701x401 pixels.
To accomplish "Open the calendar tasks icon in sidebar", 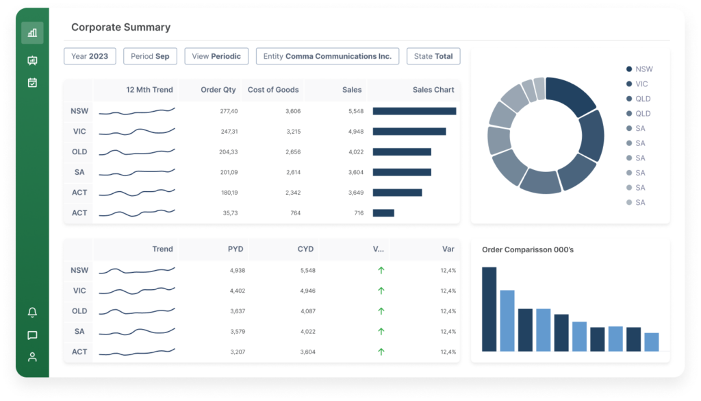I will (x=32, y=82).
